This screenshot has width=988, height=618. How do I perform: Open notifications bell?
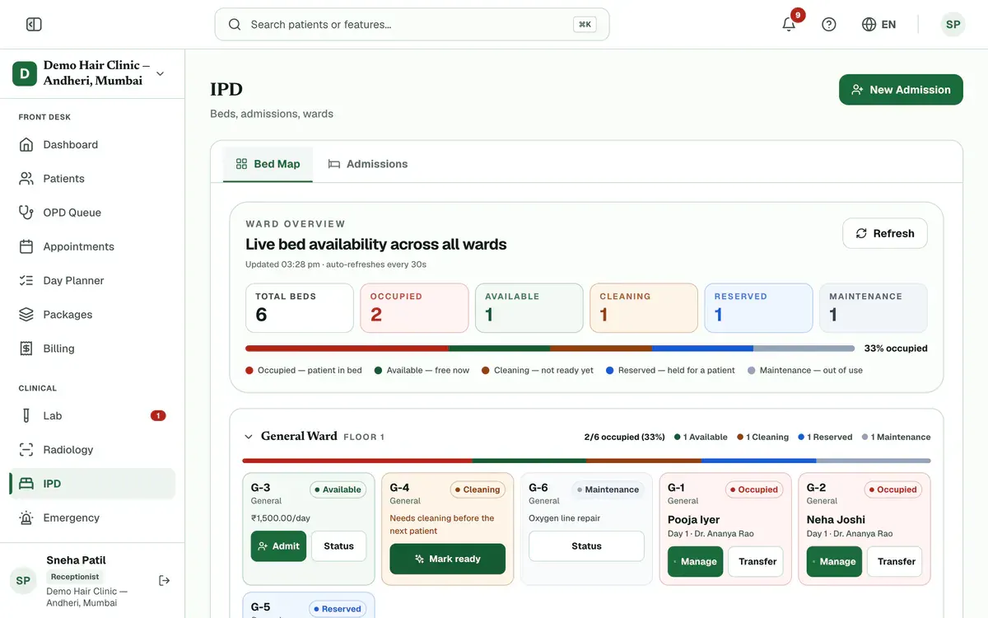coord(789,24)
